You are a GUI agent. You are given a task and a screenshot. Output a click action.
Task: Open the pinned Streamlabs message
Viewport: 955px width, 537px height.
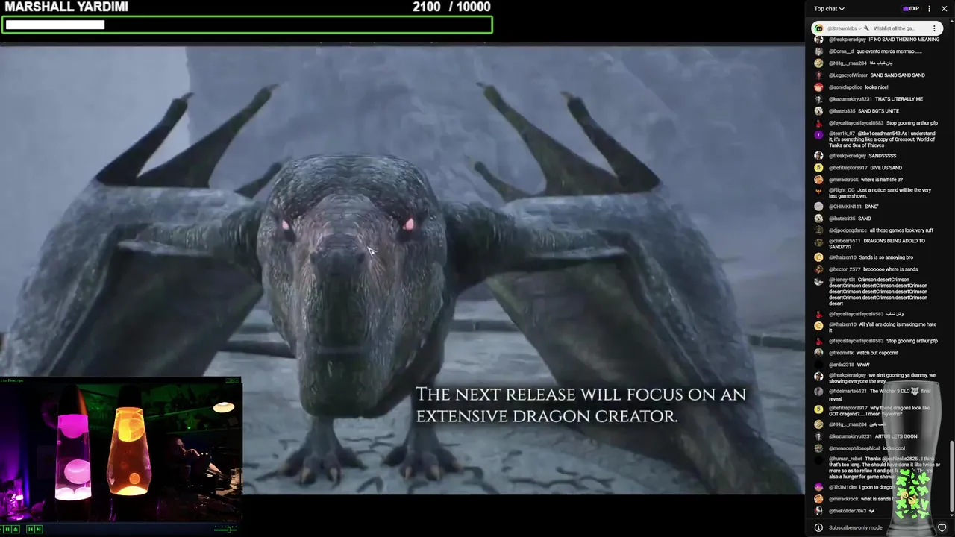tap(877, 28)
